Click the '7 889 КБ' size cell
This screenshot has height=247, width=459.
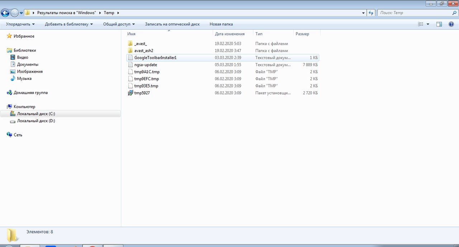[x=310, y=65]
